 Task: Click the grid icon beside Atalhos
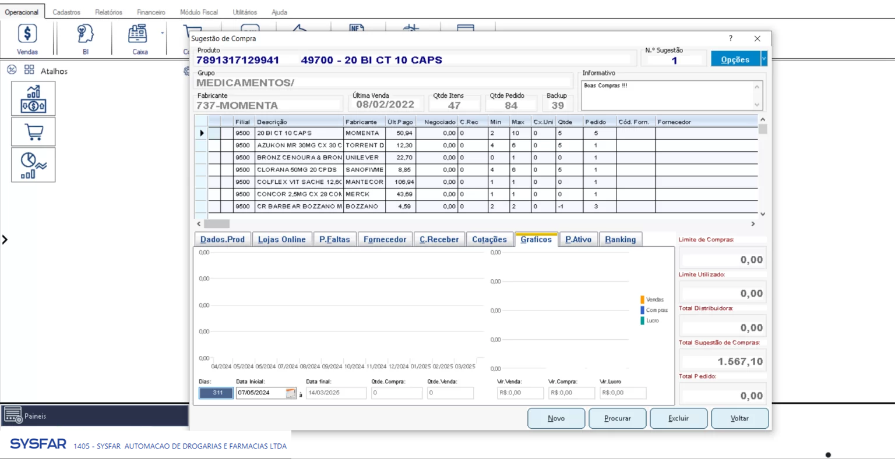click(29, 70)
